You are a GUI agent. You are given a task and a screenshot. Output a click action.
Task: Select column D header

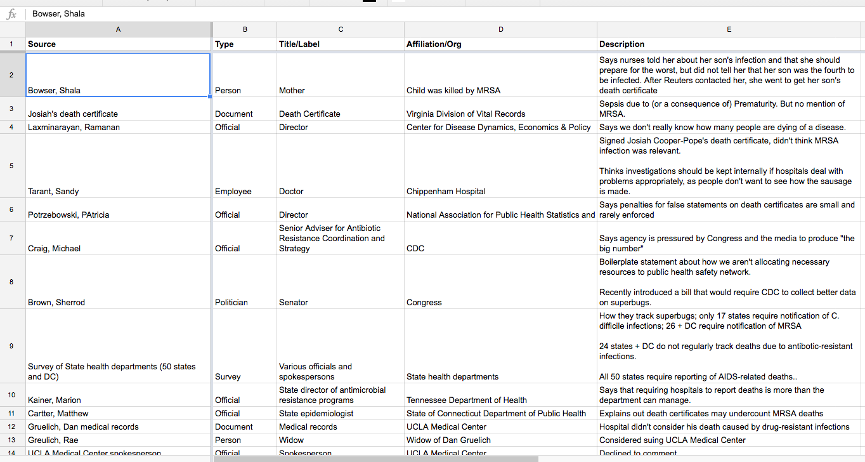[500, 30]
